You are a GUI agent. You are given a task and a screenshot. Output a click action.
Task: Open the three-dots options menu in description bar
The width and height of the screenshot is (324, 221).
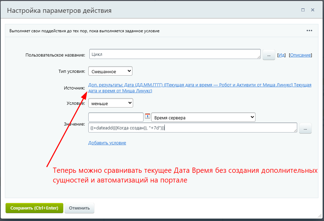click(x=309, y=31)
